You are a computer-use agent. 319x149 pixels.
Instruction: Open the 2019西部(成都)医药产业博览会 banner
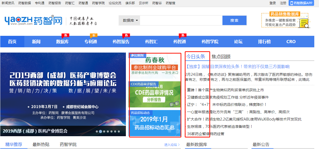point(63,94)
